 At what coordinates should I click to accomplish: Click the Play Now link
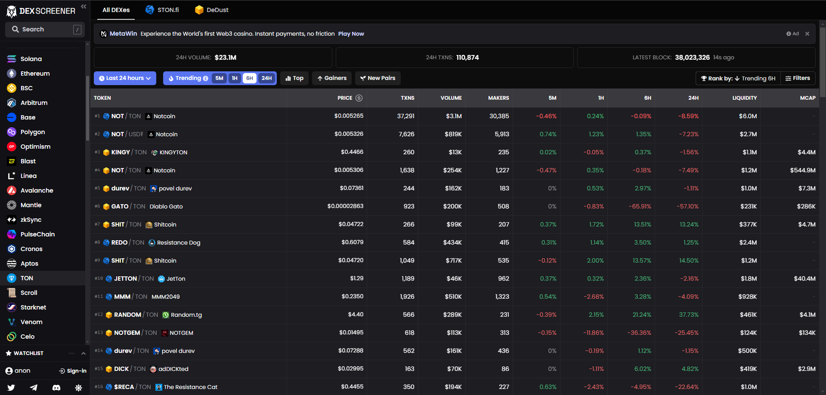click(x=351, y=34)
